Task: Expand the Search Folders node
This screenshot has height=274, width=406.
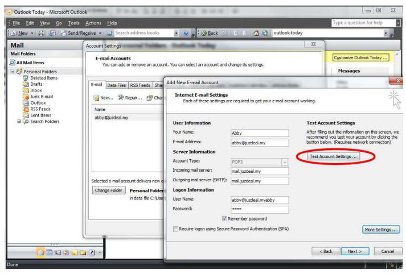Action: (x=19, y=121)
